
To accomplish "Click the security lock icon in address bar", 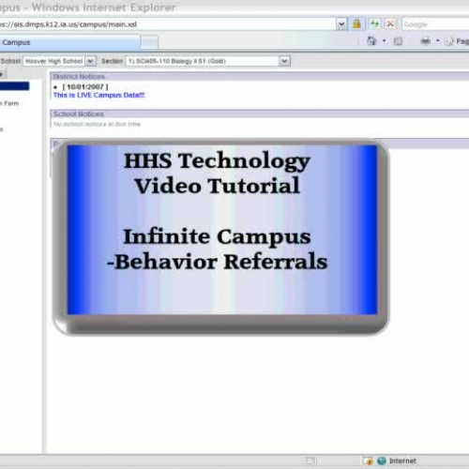I will [356, 24].
